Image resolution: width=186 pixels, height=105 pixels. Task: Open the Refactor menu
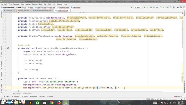click(x=35, y=4)
